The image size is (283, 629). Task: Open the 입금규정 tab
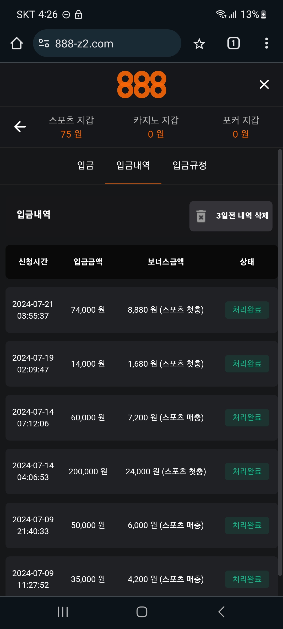[x=189, y=165]
